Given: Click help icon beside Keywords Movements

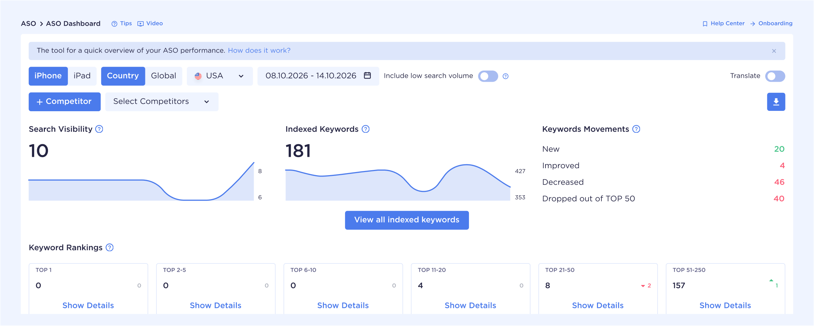Looking at the screenshot, I should point(636,129).
